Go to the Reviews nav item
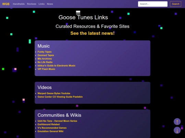Screen dimensions: 185x138 coord(32,4)
